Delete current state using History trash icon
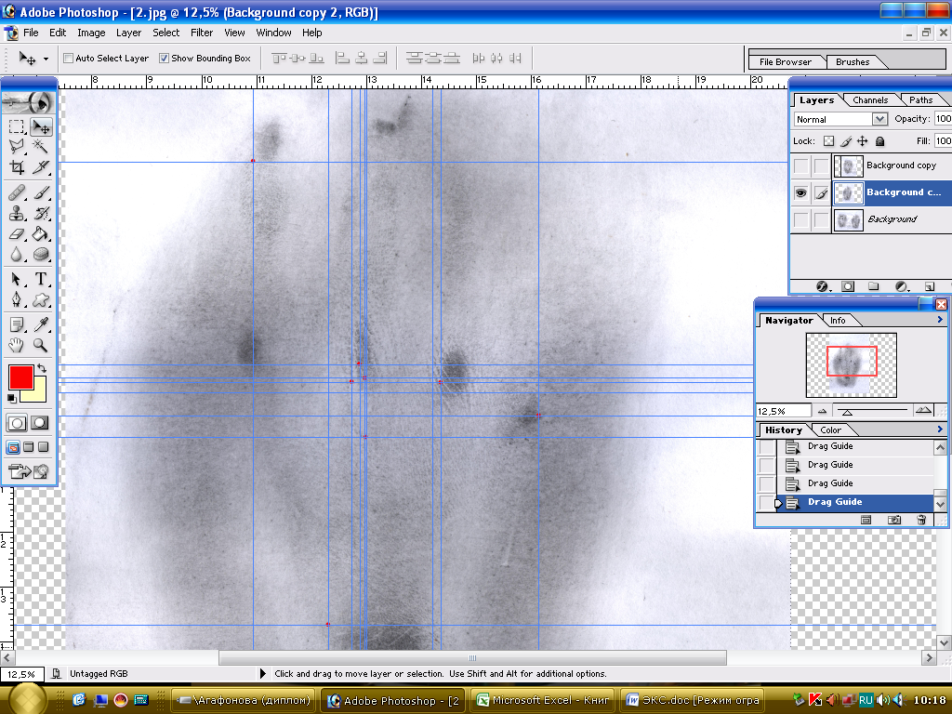Viewport: 952px width, 714px height. (921, 520)
